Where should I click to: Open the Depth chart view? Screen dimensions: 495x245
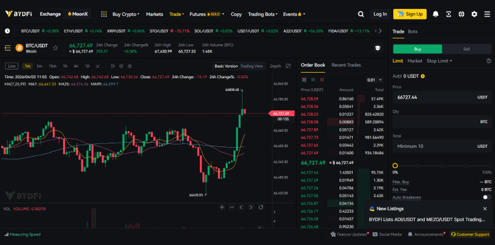275,66
